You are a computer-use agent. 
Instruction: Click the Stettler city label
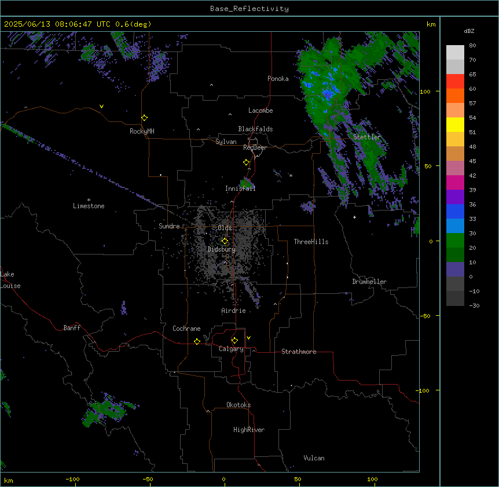click(366, 137)
